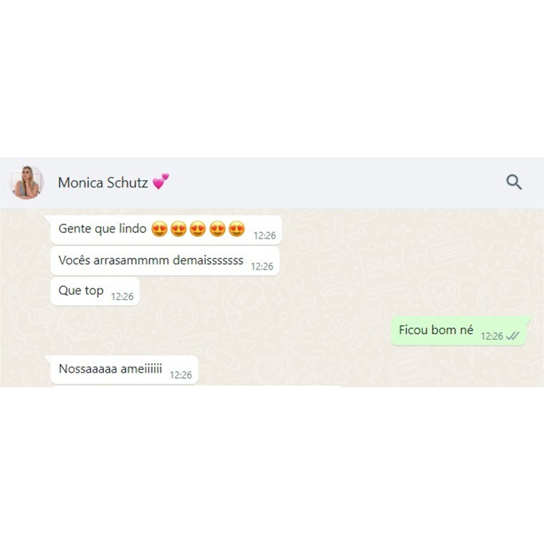
Task: Select the "Gente que lindo" message text
Action: point(103,228)
